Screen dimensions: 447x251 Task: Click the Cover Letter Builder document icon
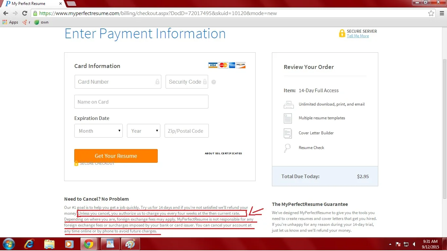(x=288, y=133)
